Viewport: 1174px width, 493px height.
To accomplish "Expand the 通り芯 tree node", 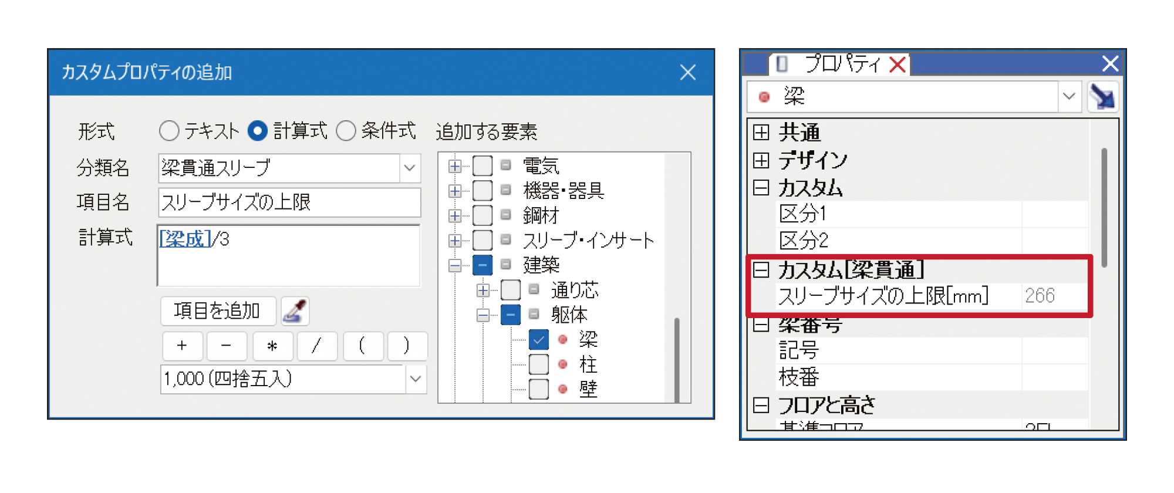I will point(483,291).
